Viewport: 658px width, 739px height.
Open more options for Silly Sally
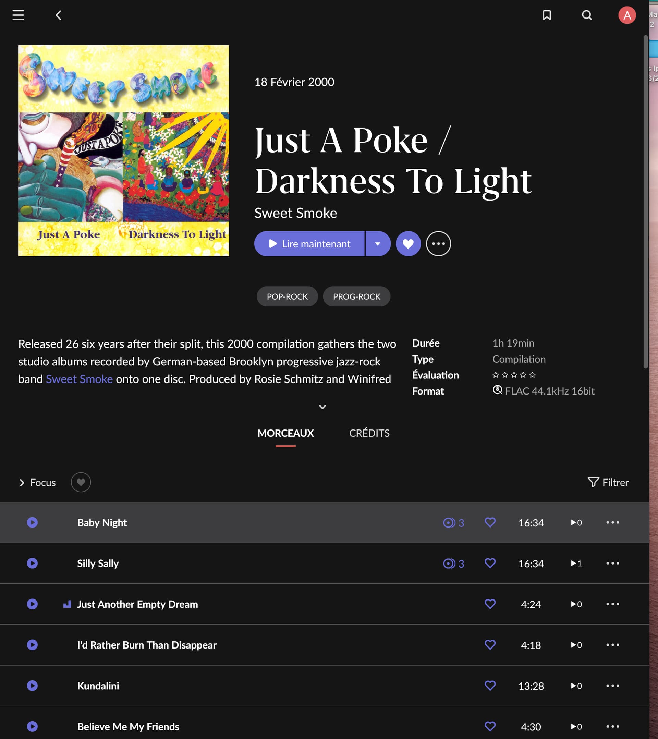coord(612,563)
